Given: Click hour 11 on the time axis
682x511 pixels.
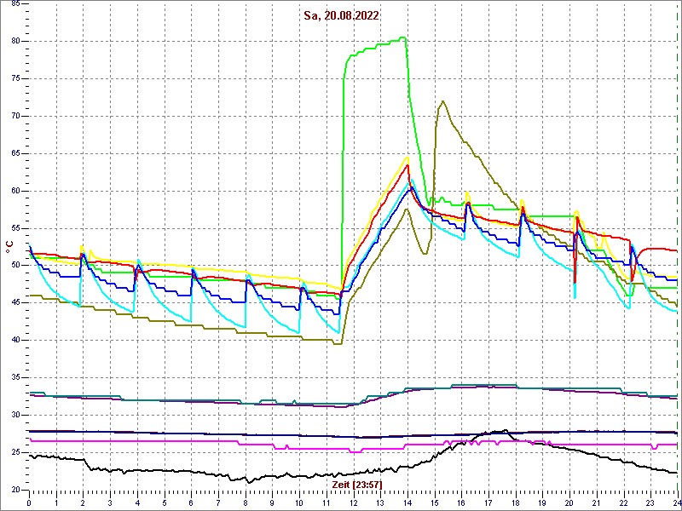Looking at the screenshot, I should point(327,503).
